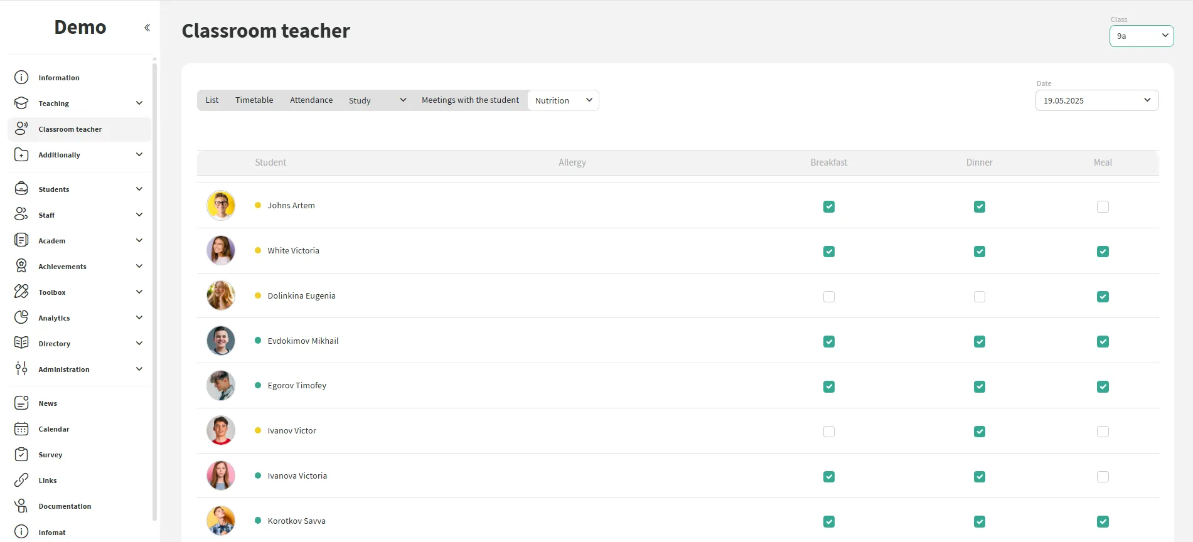Switch to the Attendance tab
The height and width of the screenshot is (542, 1193).
[x=311, y=100]
